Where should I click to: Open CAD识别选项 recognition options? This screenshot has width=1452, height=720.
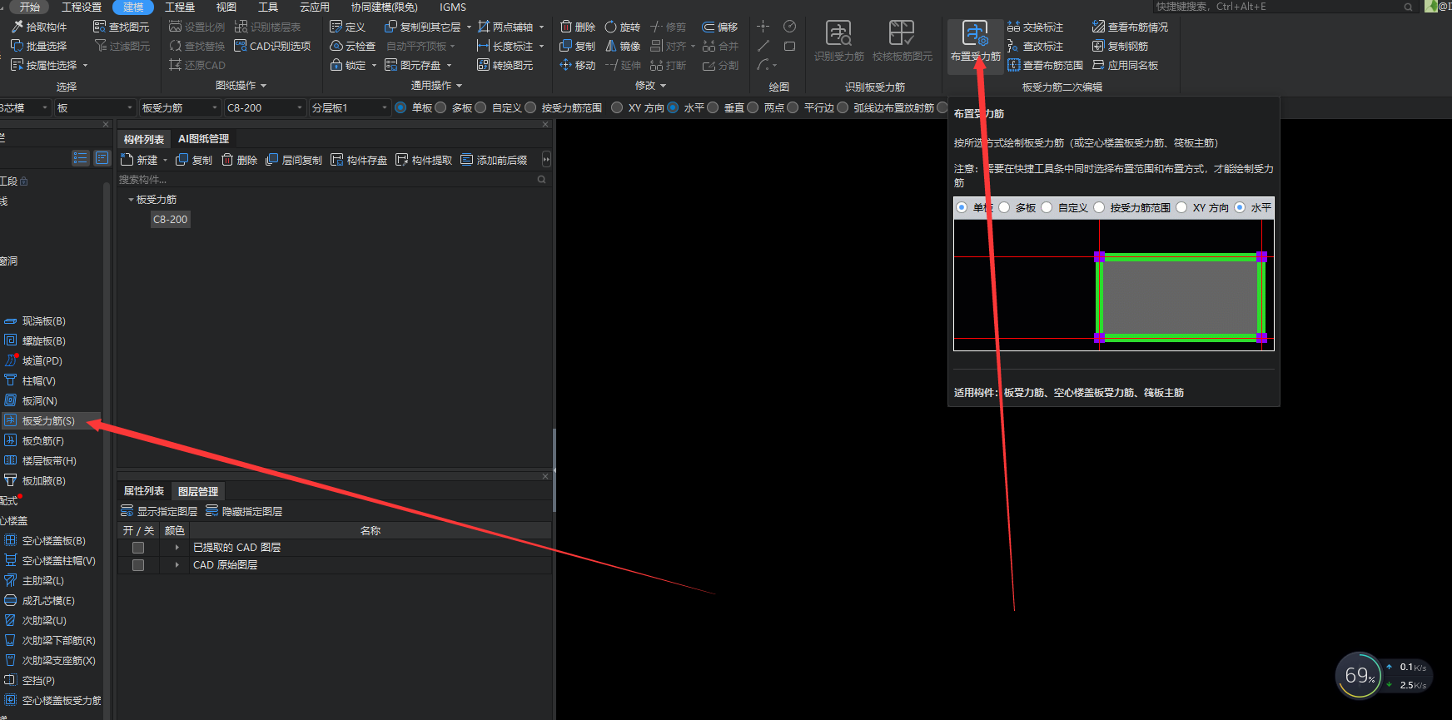pos(272,46)
